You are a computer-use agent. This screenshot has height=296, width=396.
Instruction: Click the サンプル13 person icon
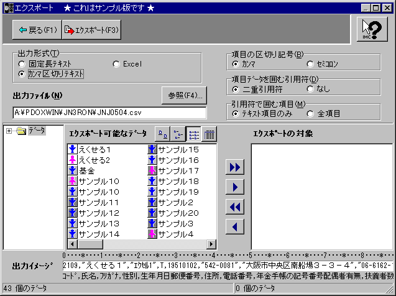click(x=73, y=223)
